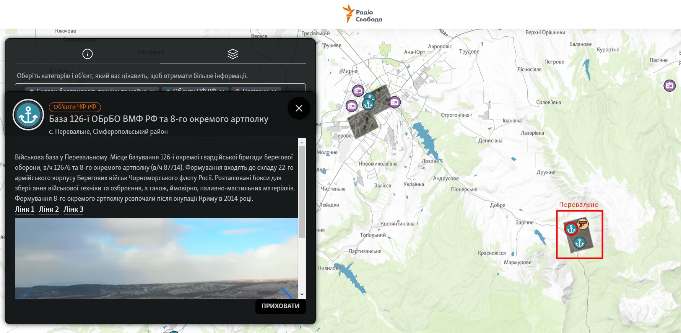The height and width of the screenshot is (333, 681).
Task: Click the Новомиколаївка map label
Action: [378, 164]
